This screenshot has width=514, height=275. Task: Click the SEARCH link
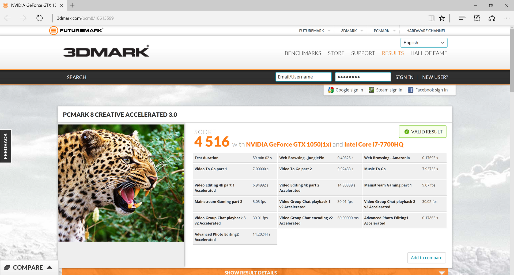(x=77, y=77)
